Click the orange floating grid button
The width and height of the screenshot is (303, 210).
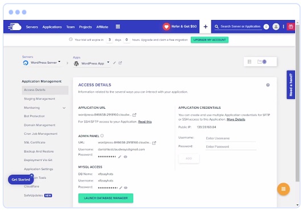(283, 189)
